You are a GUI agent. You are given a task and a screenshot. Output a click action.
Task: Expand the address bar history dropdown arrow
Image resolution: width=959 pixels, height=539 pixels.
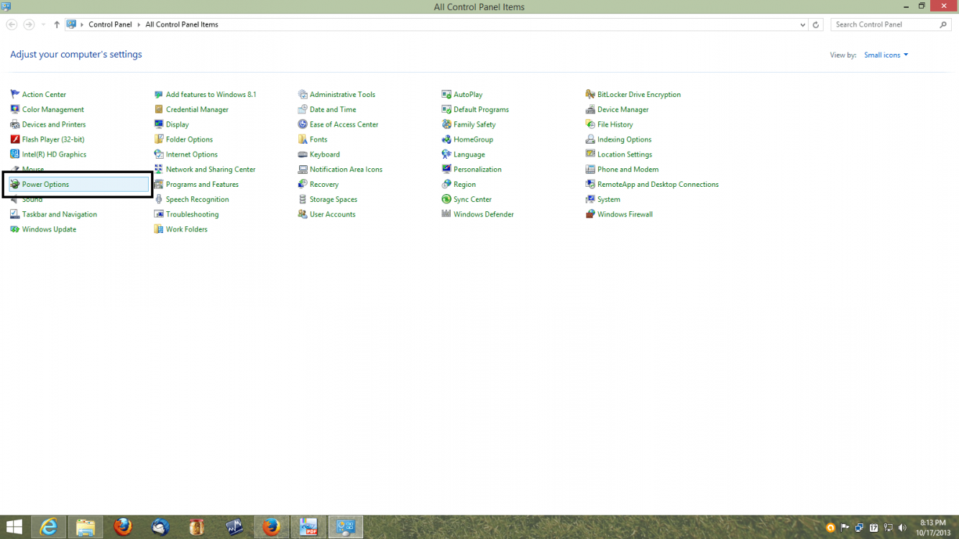803,24
